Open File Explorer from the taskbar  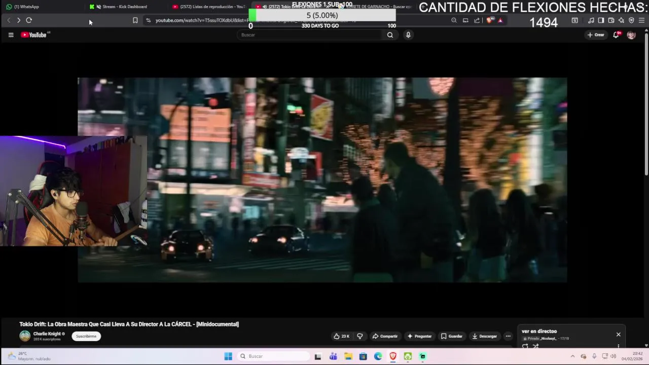(348, 356)
